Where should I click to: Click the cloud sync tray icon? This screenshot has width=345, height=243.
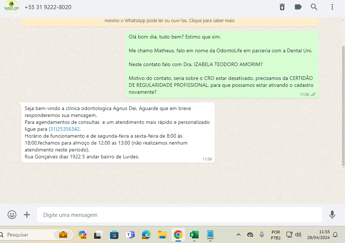[x=250, y=235]
